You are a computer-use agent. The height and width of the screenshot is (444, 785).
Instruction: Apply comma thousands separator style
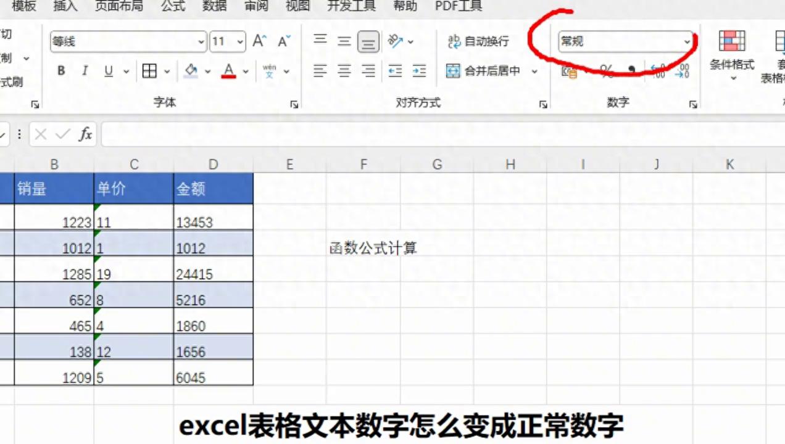point(631,72)
